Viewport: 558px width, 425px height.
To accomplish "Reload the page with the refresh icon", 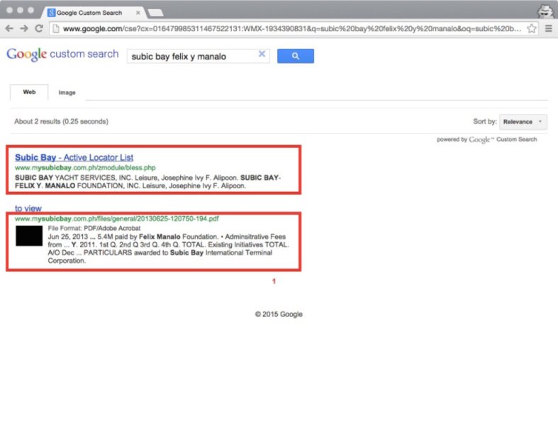I will click(x=39, y=28).
